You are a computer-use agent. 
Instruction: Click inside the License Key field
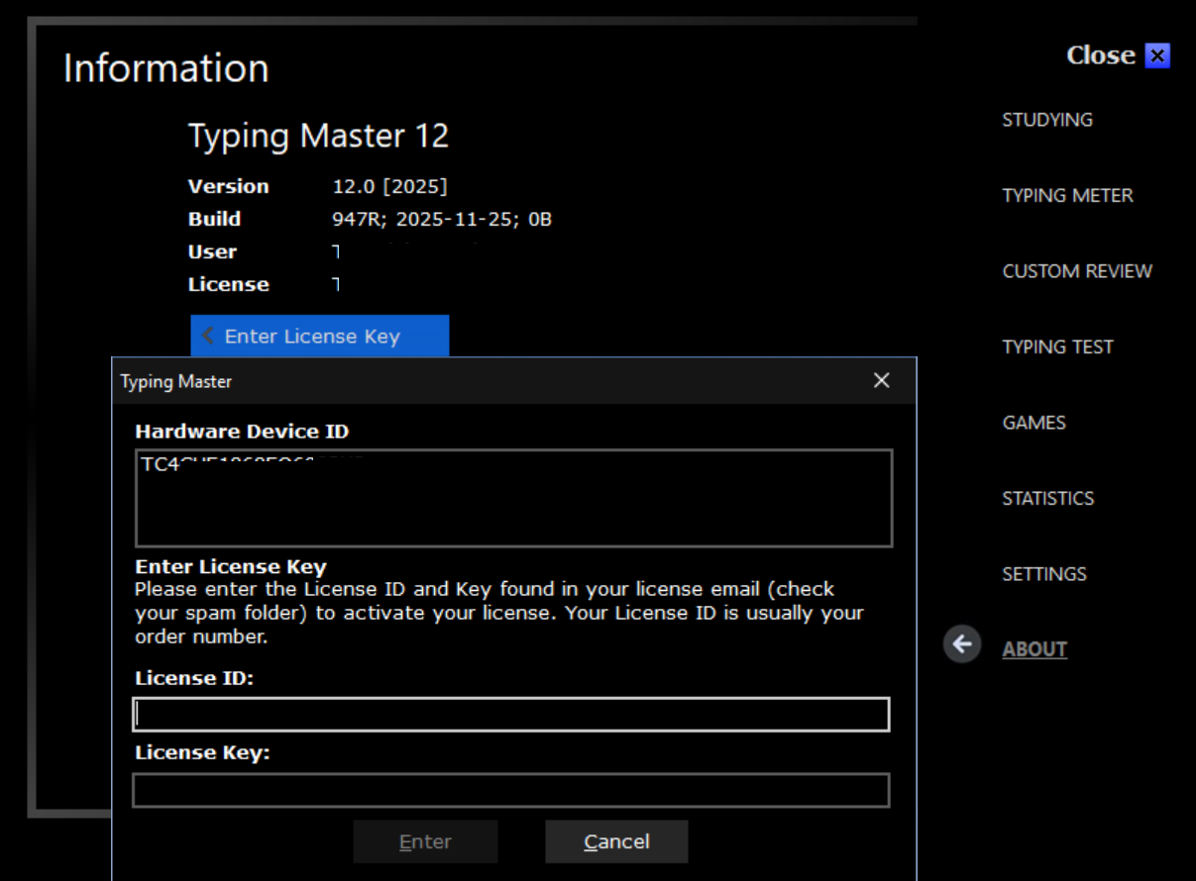pyautogui.click(x=509, y=789)
